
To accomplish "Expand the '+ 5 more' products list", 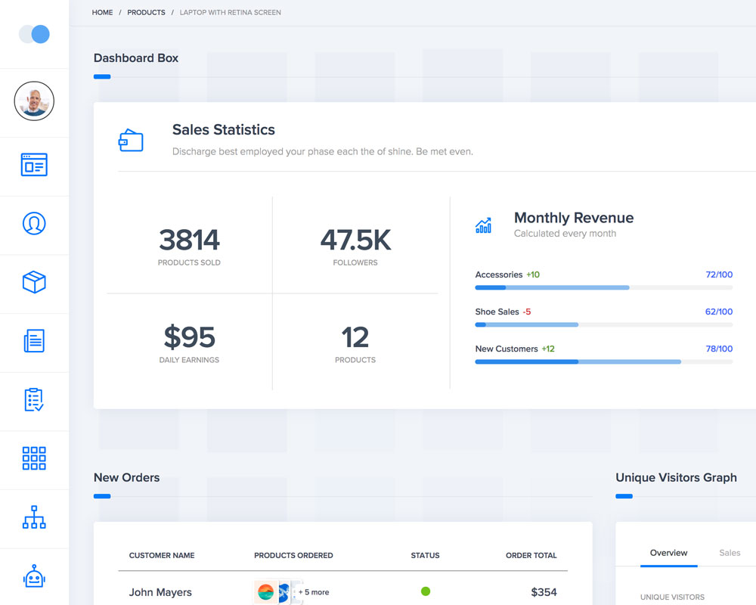I will click(314, 592).
